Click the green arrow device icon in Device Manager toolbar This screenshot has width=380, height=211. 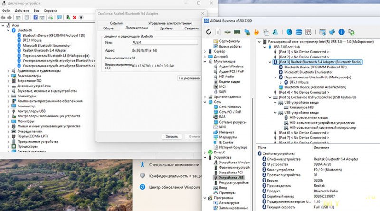(68, 18)
